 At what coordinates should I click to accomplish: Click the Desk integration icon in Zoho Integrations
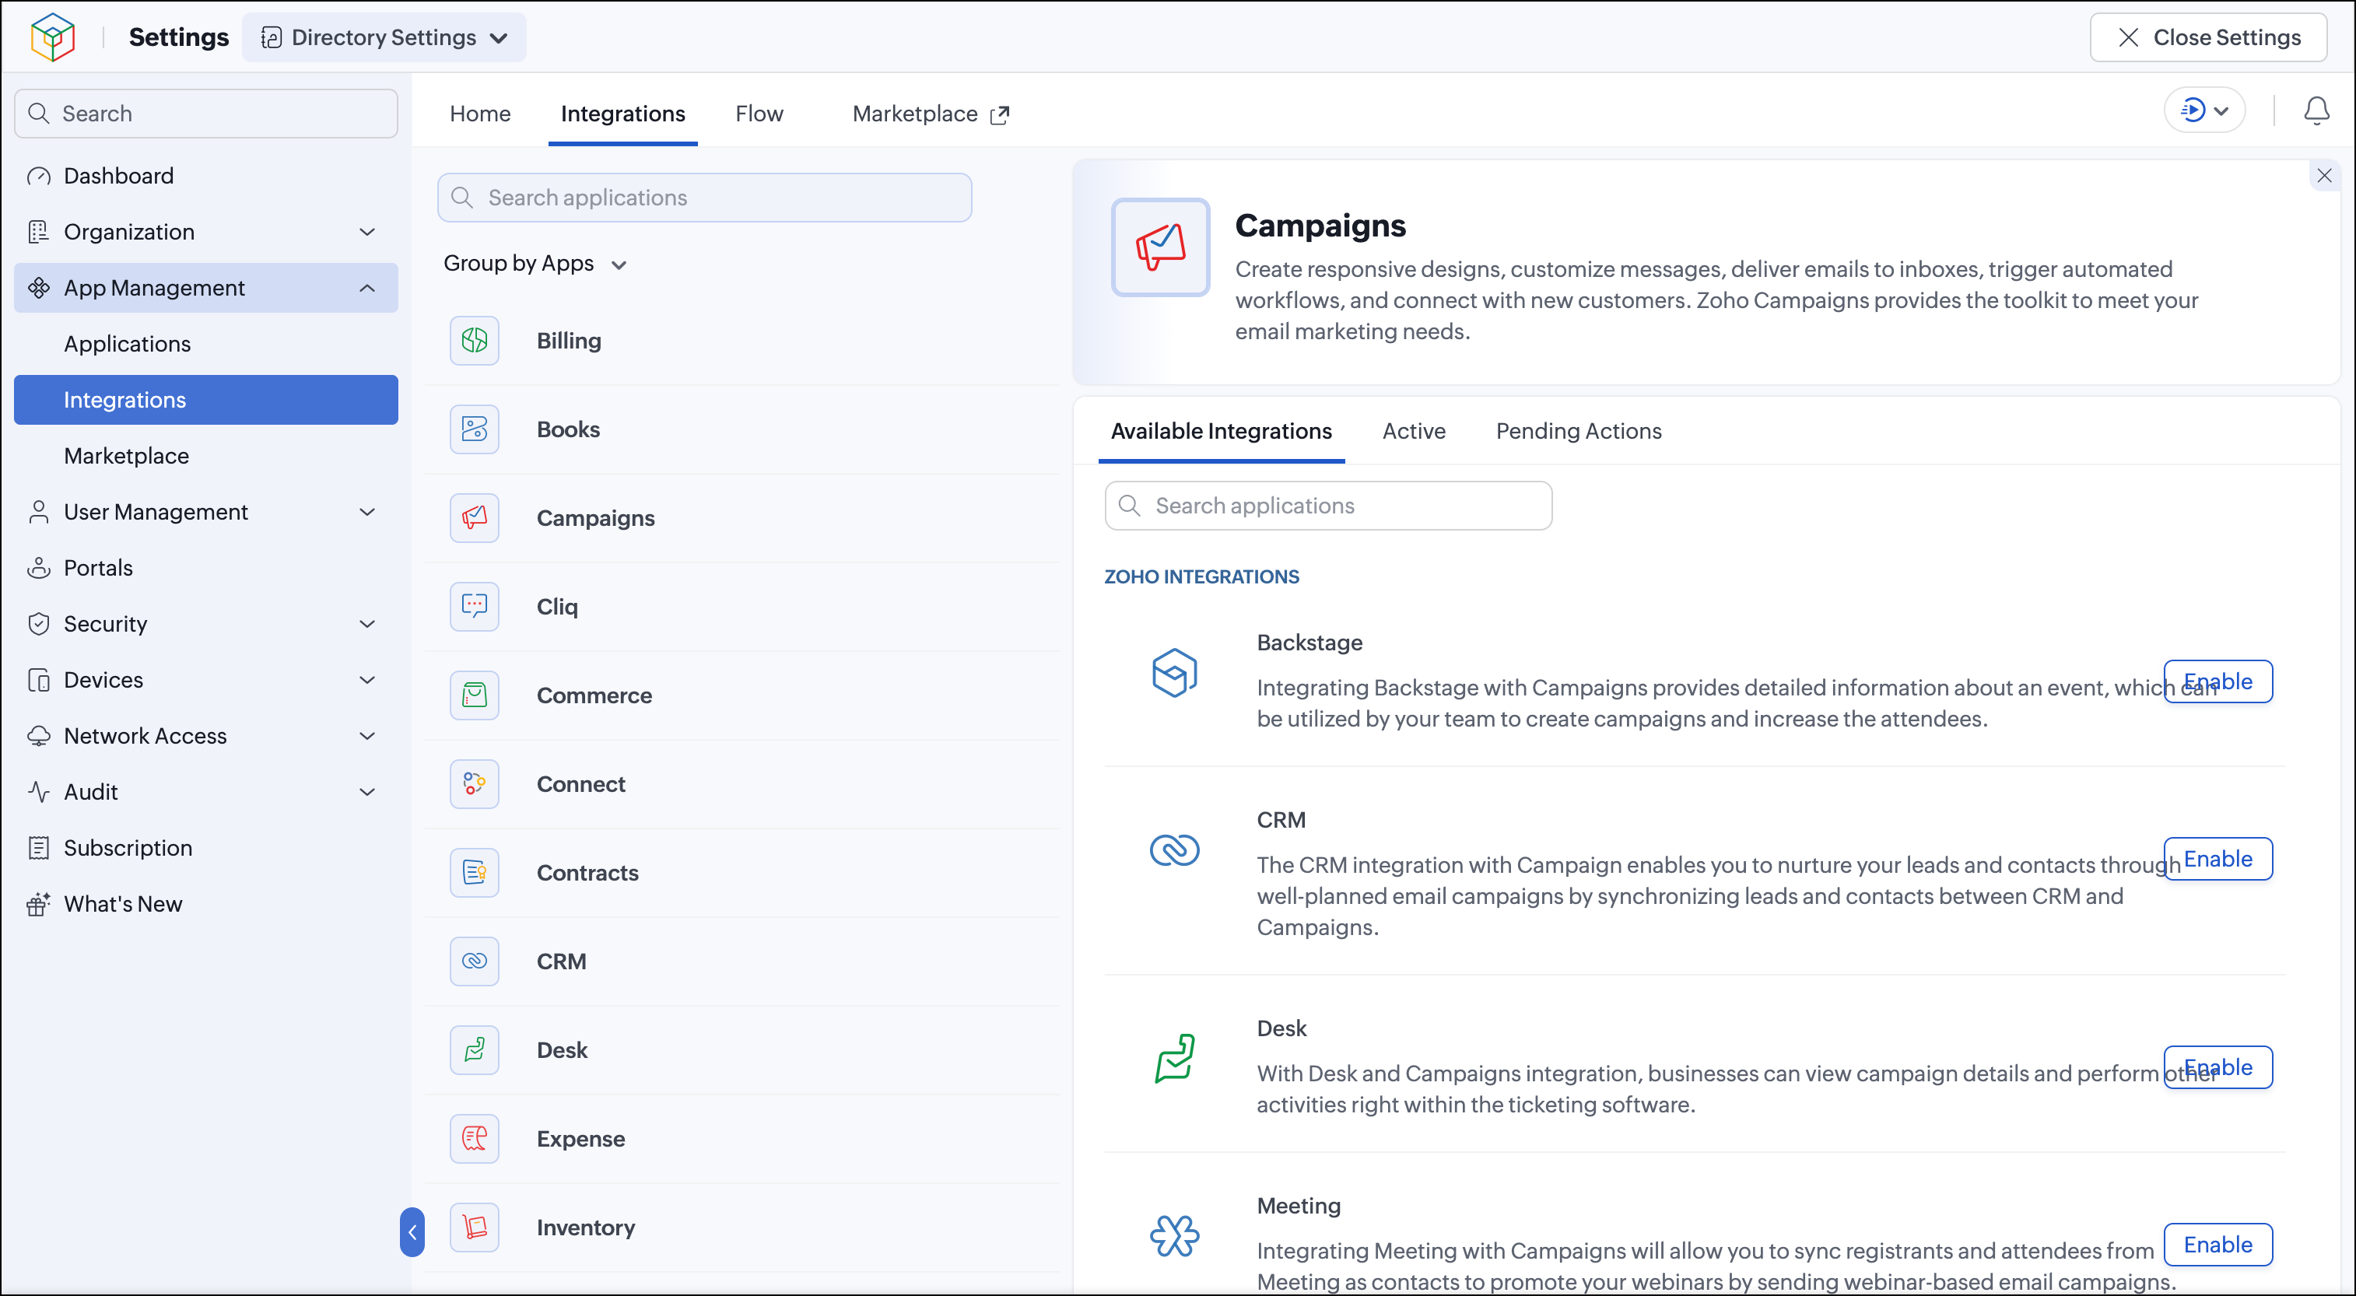click(1174, 1059)
